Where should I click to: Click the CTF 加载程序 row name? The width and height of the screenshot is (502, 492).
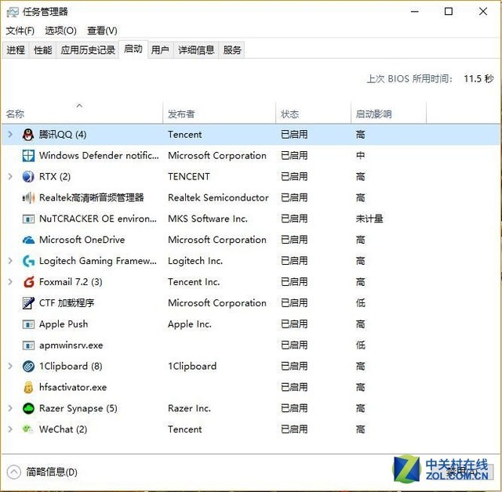pyautogui.click(x=67, y=303)
